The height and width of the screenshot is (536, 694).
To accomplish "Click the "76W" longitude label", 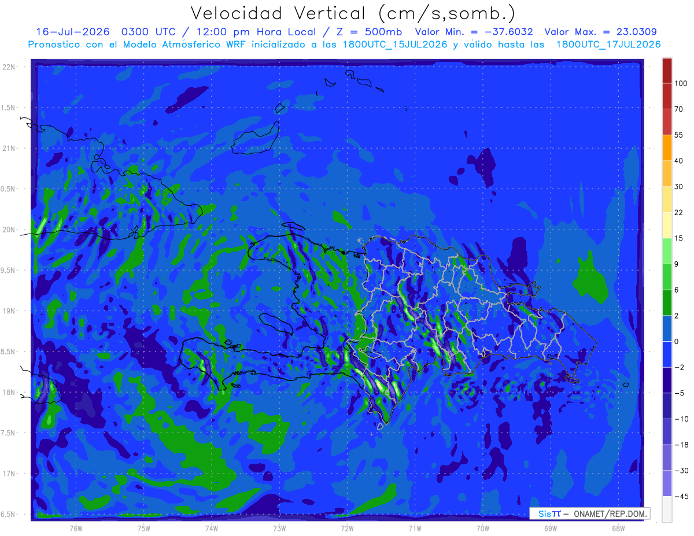I will 76,528.
